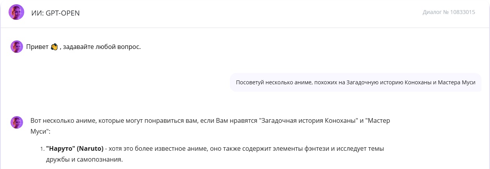
Task: Select the bold "Наруто" (Naruto) title
Action: click(75, 148)
